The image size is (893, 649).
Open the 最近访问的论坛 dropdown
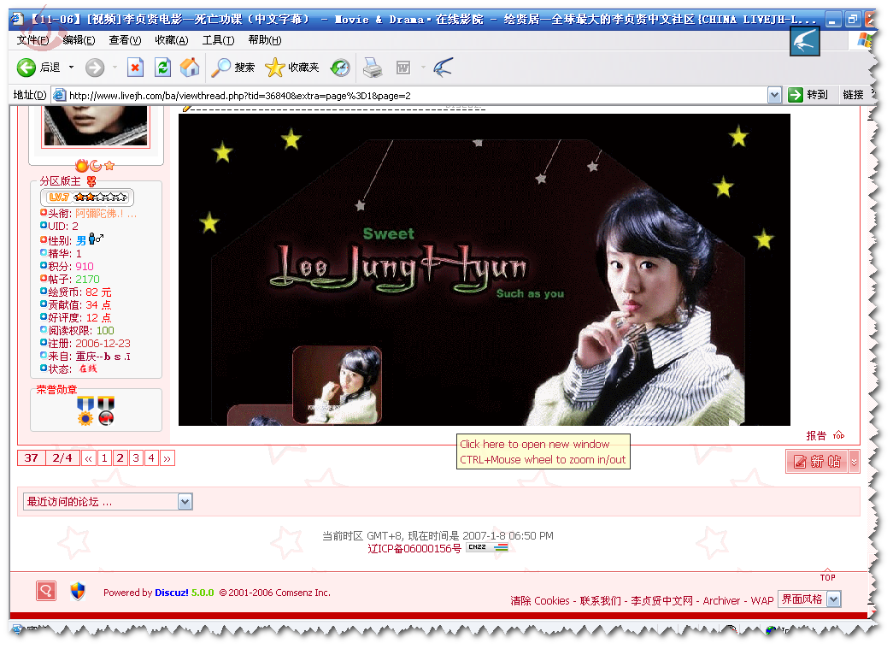[x=185, y=502]
